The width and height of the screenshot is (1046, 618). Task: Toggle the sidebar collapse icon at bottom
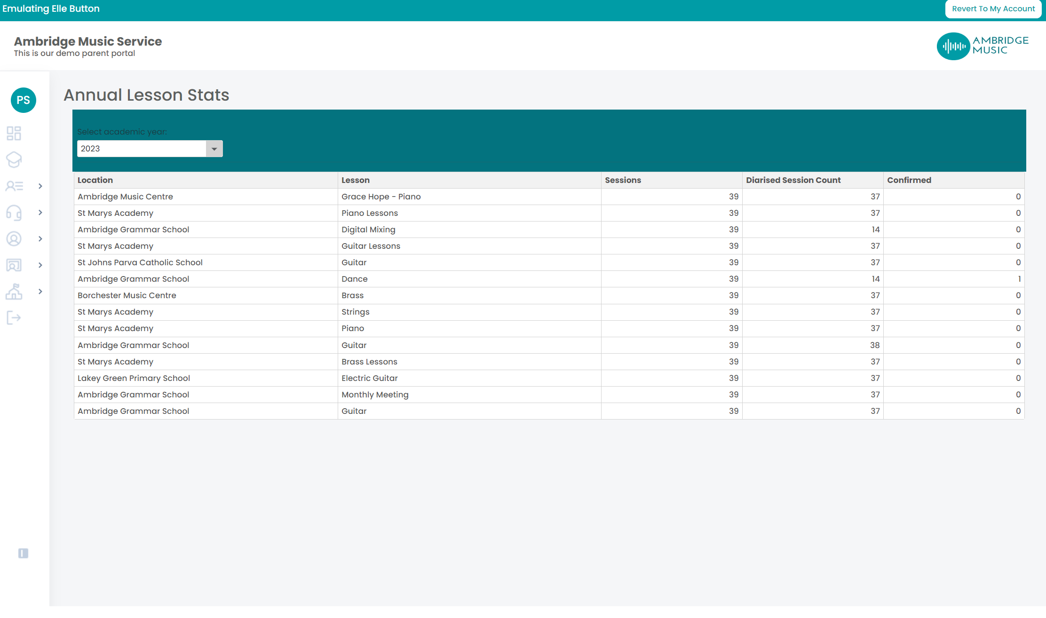coord(23,553)
